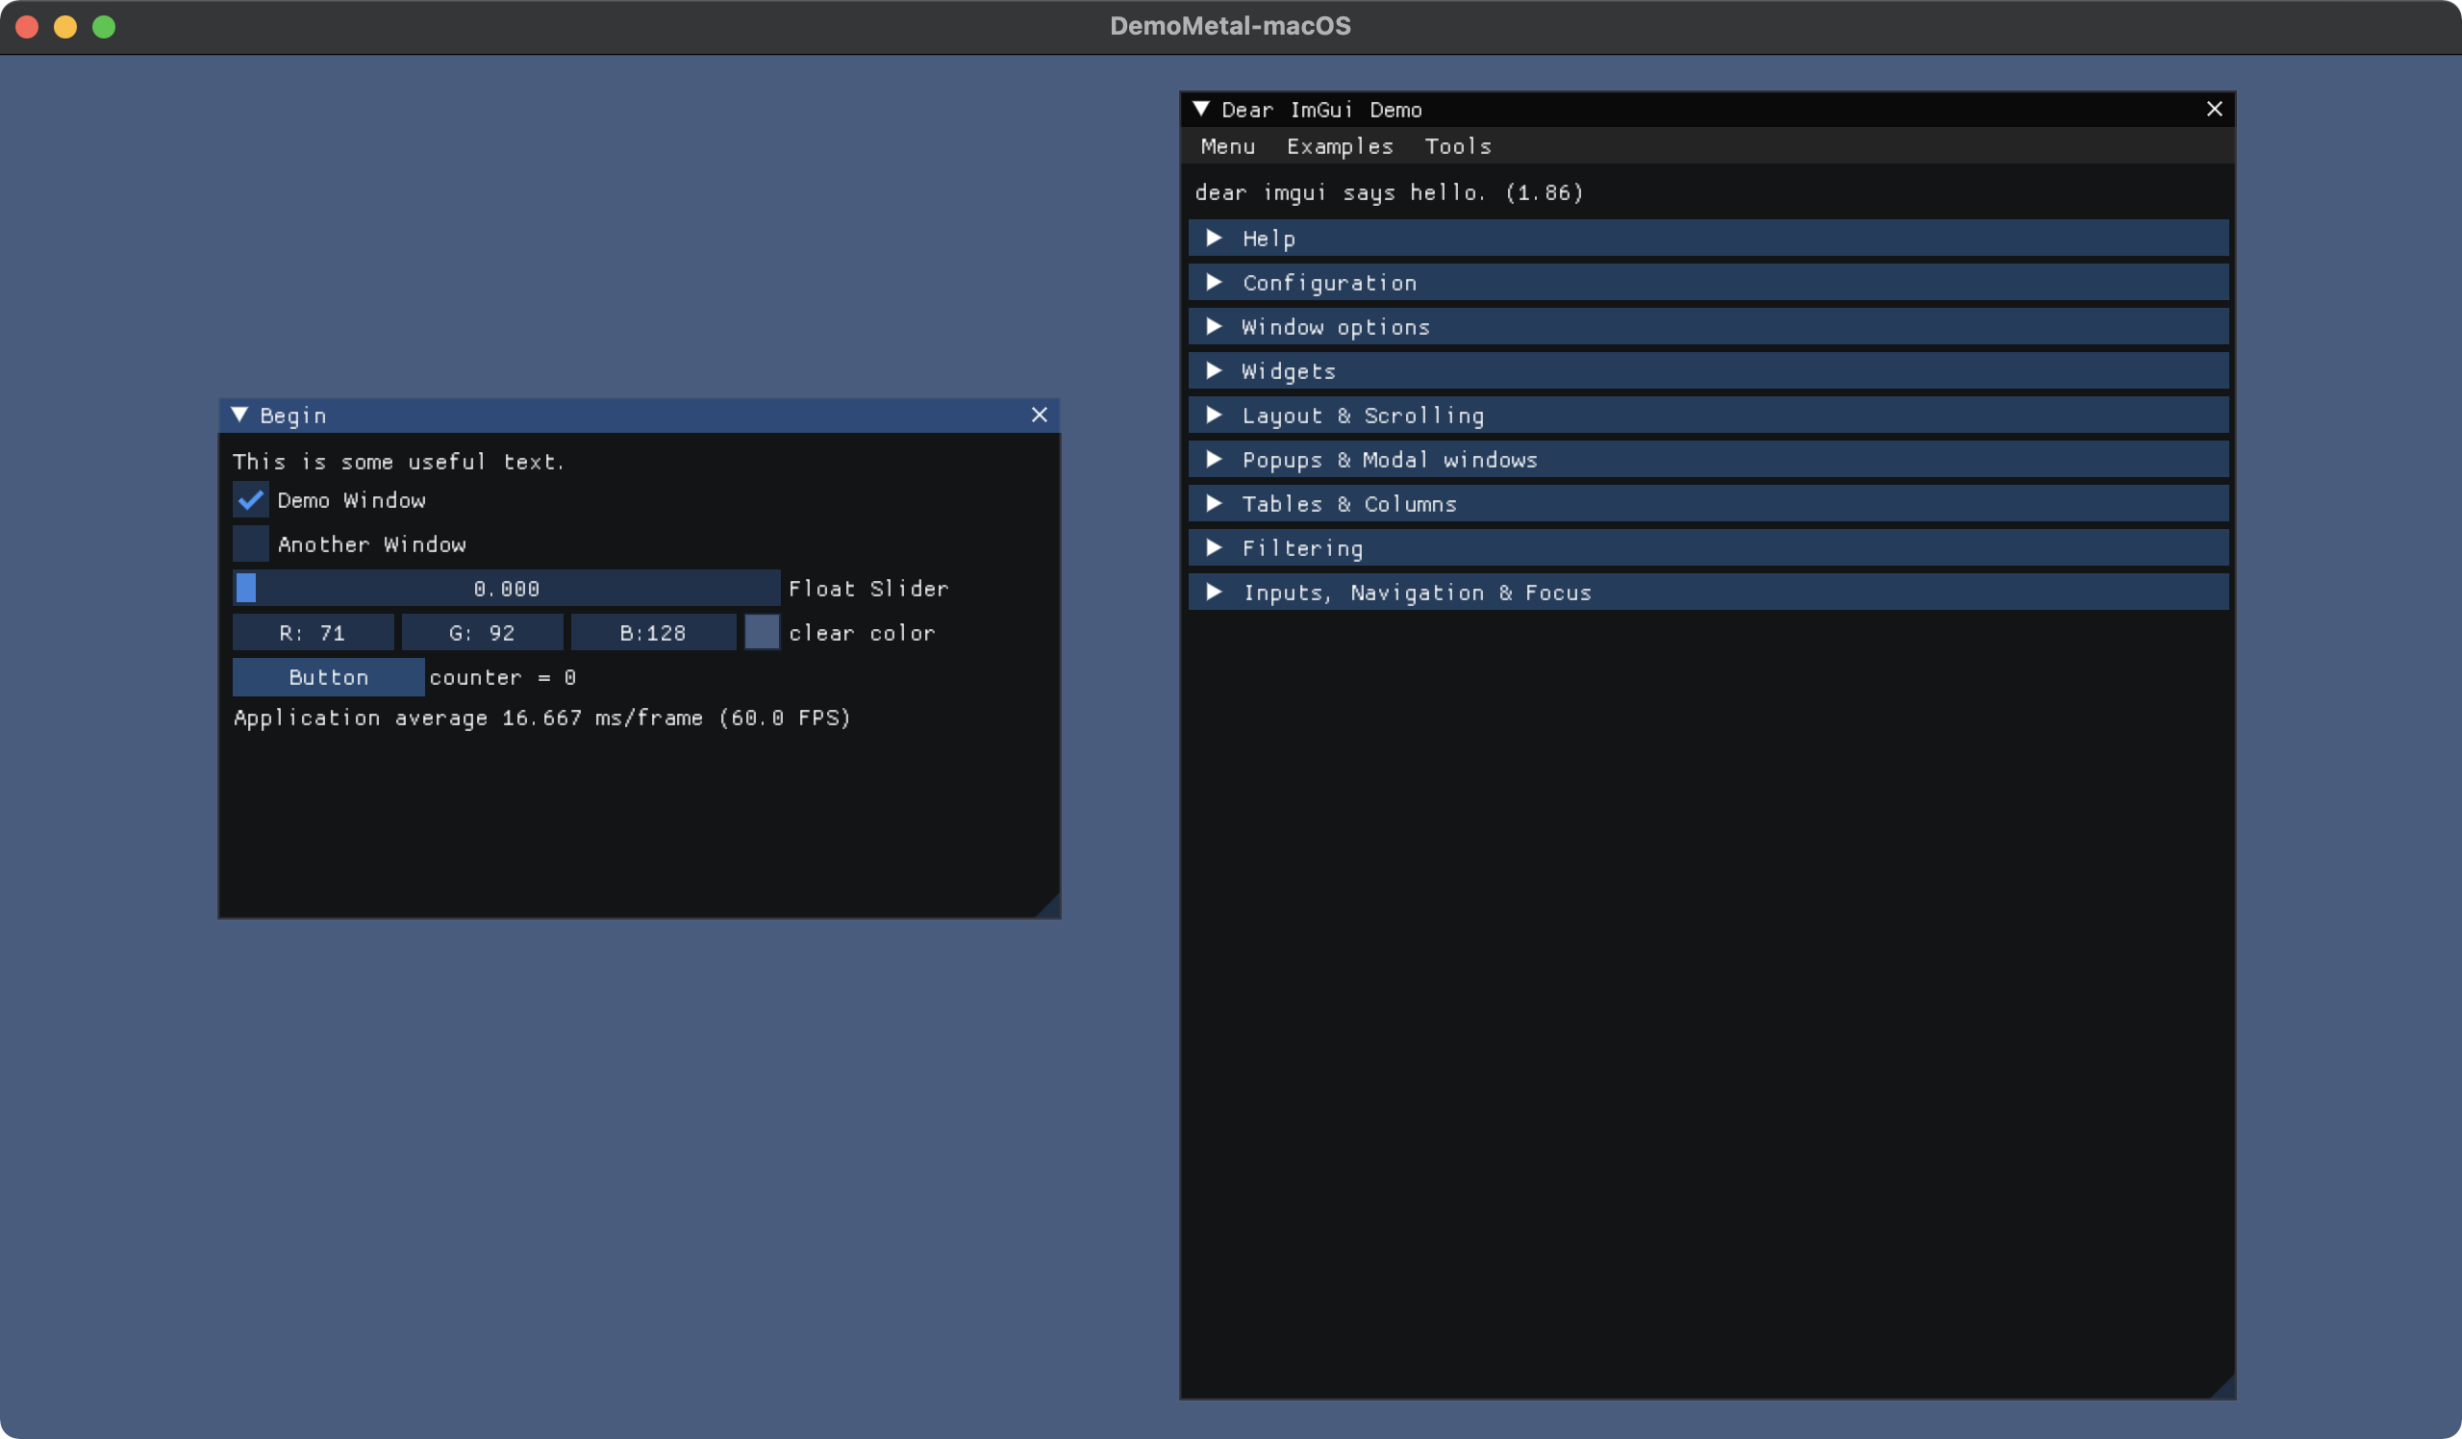
Task: Collapse the Dear ImGui Demo window via its triangle
Action: [x=1201, y=110]
